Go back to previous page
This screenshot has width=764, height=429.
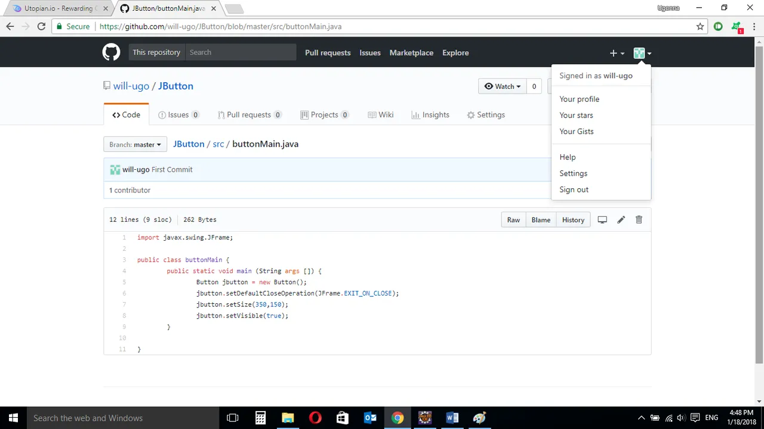(x=10, y=26)
